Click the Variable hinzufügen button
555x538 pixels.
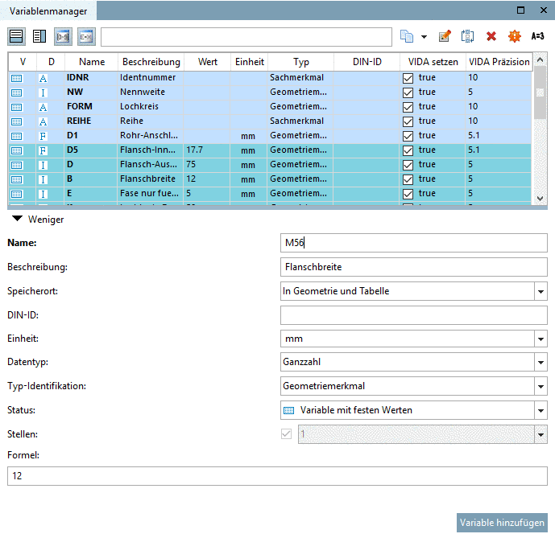coord(502,523)
